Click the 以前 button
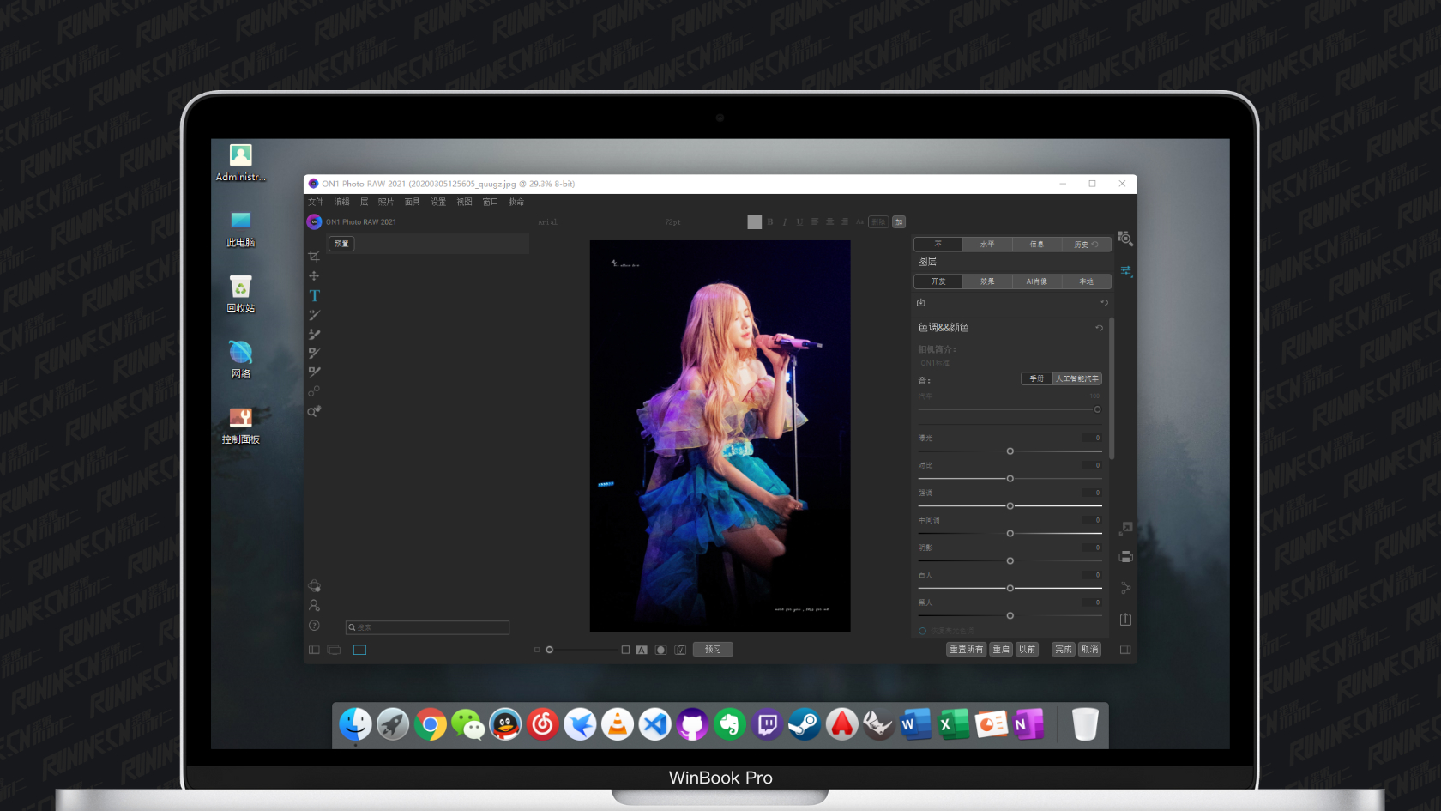This screenshot has height=811, width=1441. (1027, 650)
